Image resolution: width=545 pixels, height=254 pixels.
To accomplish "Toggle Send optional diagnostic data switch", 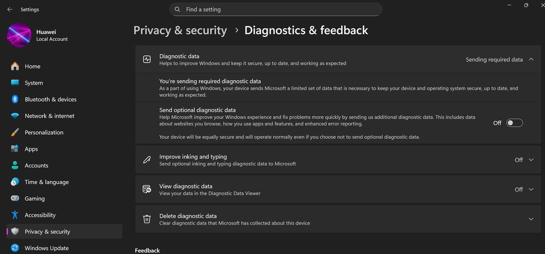I will [514, 123].
